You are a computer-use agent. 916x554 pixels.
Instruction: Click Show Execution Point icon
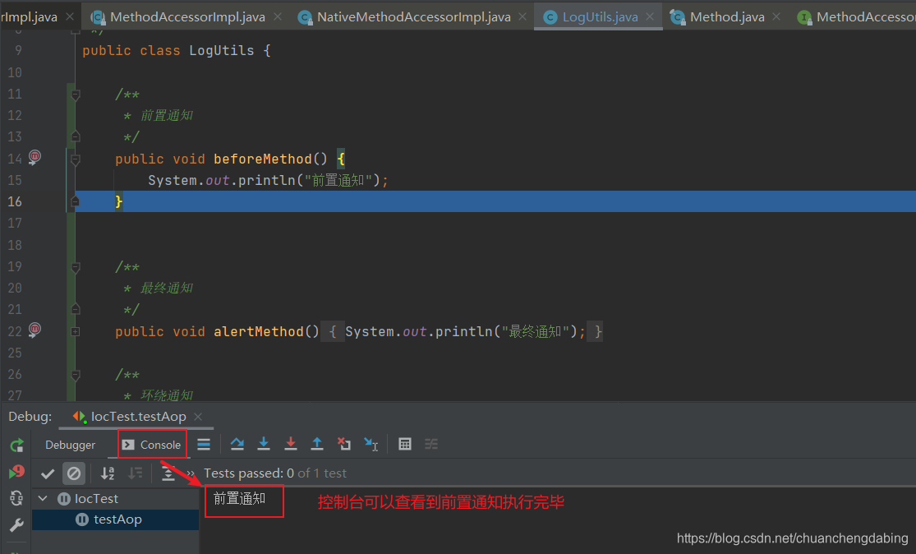(x=203, y=445)
